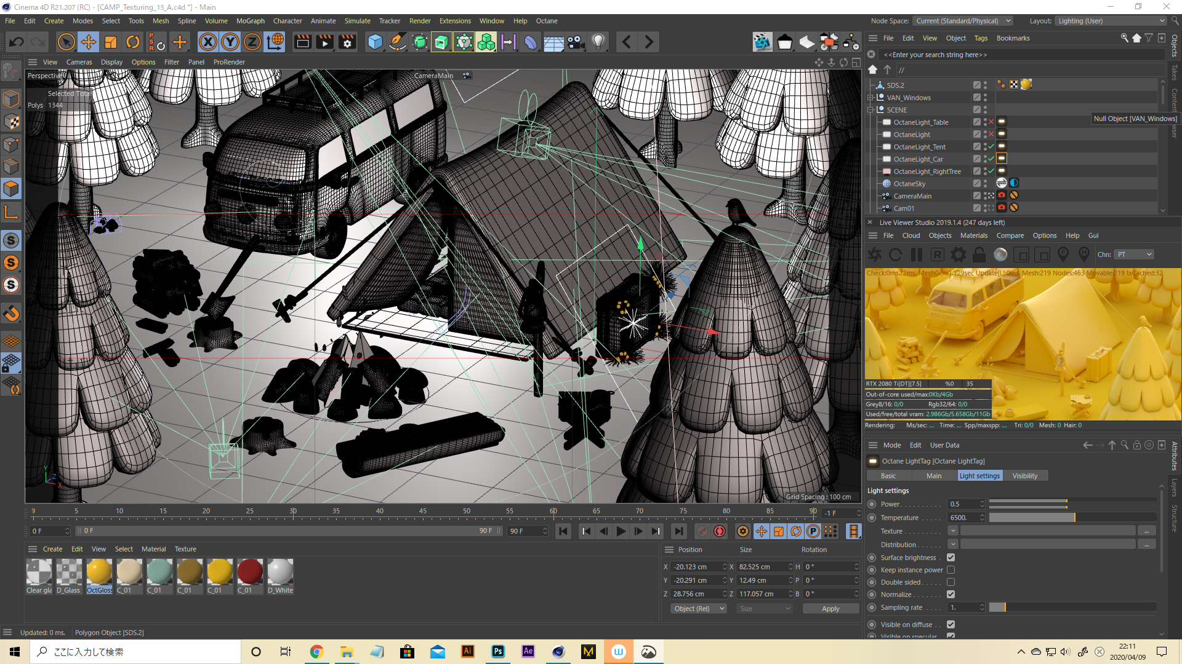
Task: Switch to the Visibility tab
Action: pos(1024,476)
